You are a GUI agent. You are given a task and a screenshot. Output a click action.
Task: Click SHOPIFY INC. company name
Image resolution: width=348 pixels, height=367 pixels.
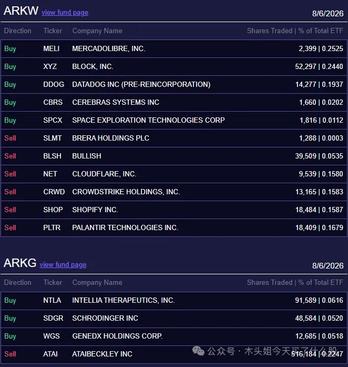(x=95, y=210)
